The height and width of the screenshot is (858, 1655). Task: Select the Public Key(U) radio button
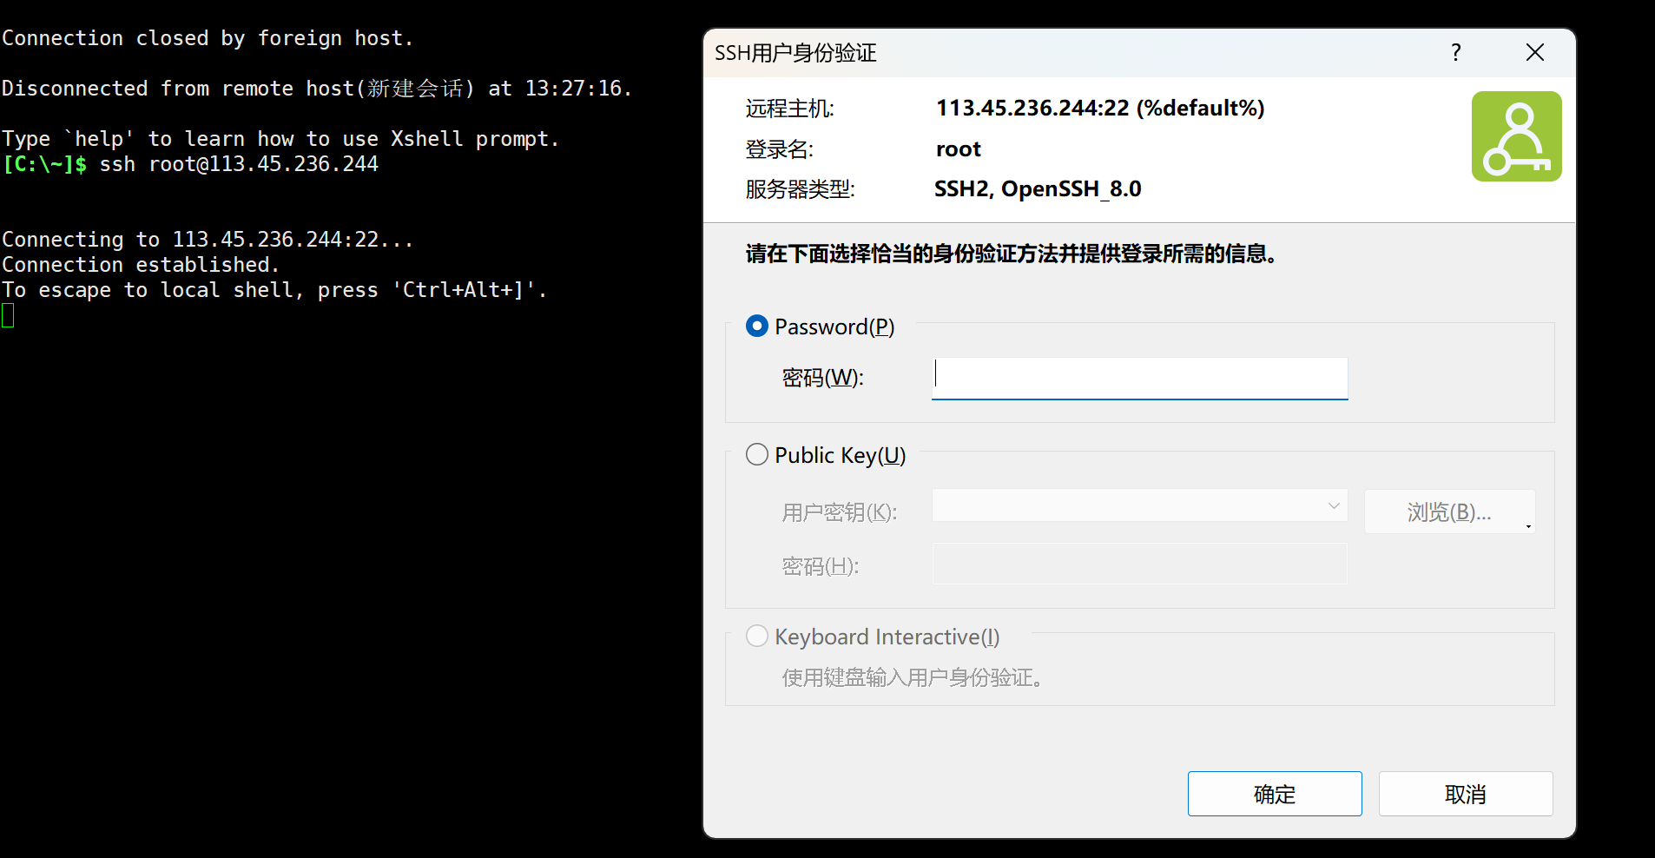757,455
